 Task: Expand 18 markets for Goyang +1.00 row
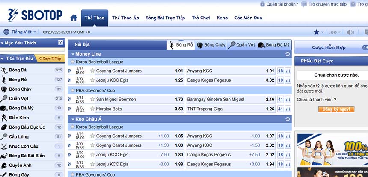coord(281,136)
